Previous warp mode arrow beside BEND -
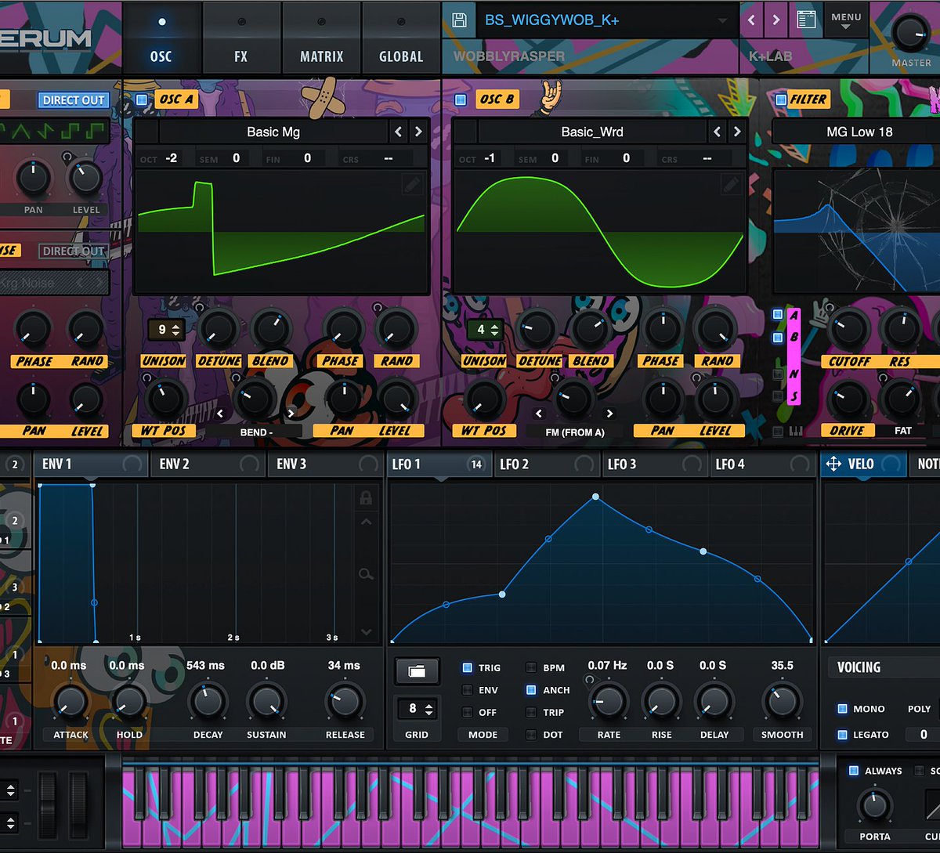Image resolution: width=940 pixels, height=853 pixels. (220, 413)
